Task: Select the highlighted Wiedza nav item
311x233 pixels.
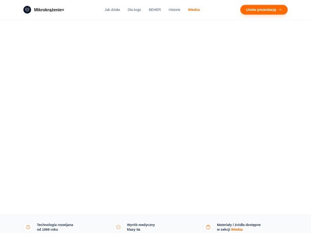Action: [x=194, y=10]
